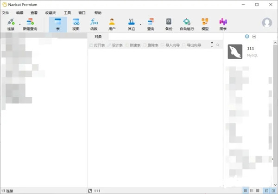Switch to list view in status bar
Image resolution: width=278 pixels, height=194 pixels.
(x=246, y=191)
